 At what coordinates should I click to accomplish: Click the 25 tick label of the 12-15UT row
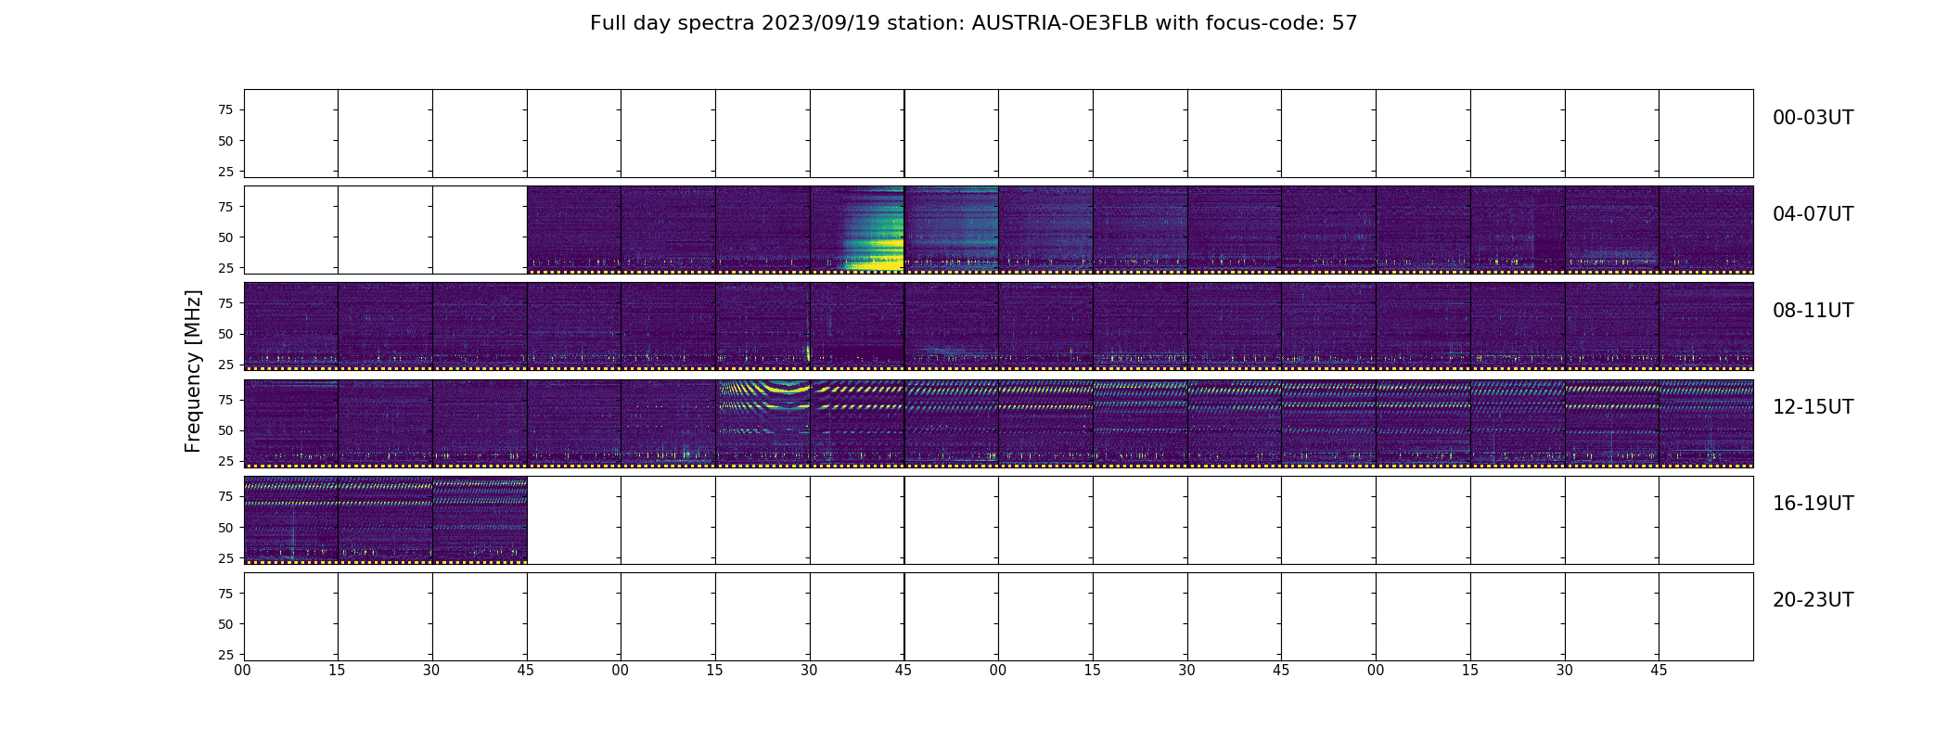225,461
